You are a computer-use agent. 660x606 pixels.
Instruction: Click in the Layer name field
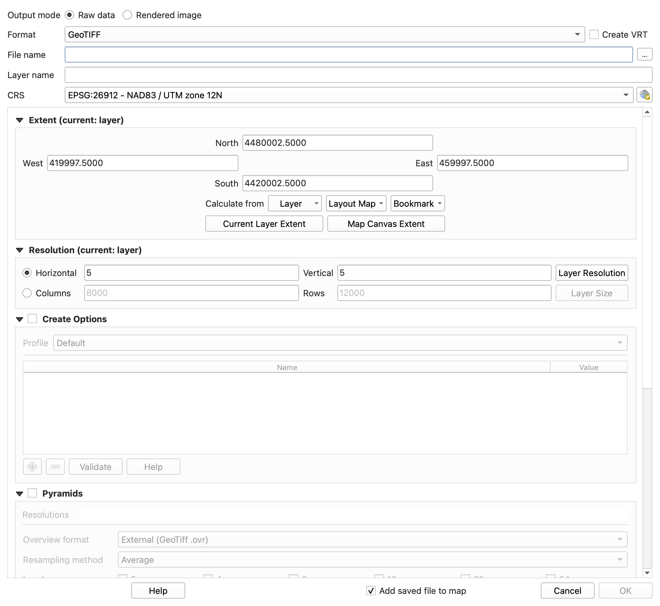click(358, 75)
